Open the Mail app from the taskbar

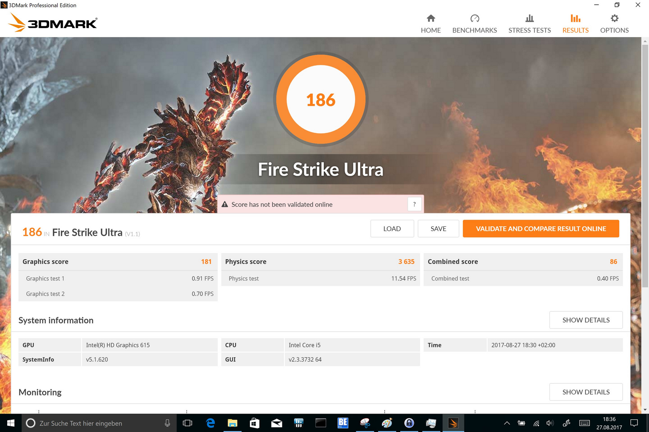[277, 423]
